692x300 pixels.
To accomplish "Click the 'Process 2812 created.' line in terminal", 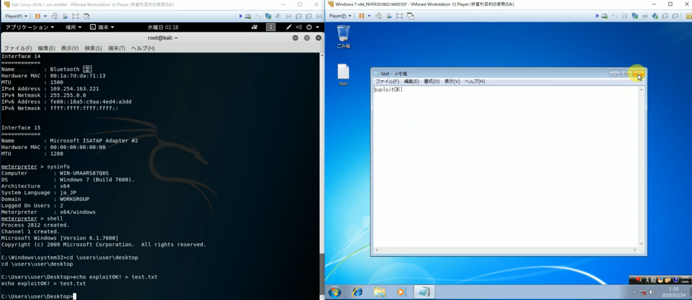I will coord(35,225).
